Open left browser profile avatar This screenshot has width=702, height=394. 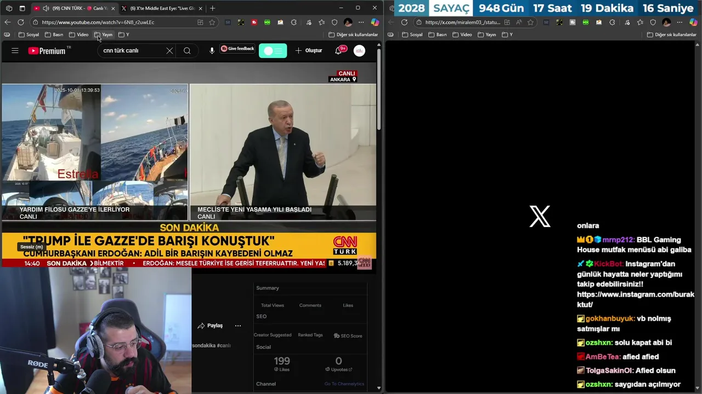tap(348, 22)
